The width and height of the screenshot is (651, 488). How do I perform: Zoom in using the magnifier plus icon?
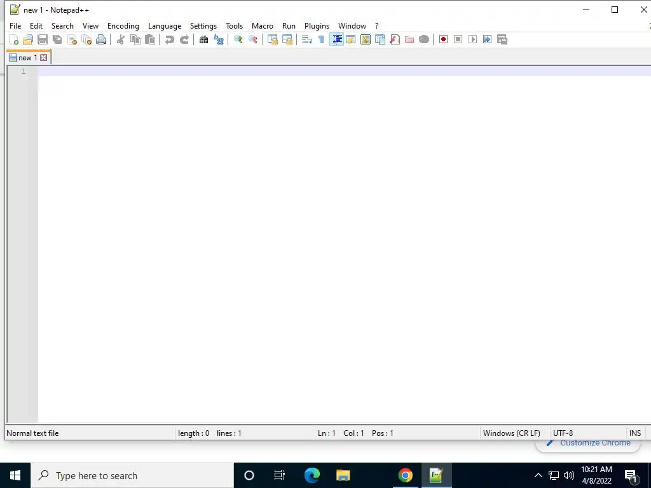pos(238,39)
